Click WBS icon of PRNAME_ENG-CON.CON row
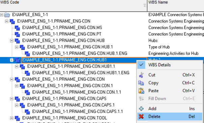 tap(17, 80)
